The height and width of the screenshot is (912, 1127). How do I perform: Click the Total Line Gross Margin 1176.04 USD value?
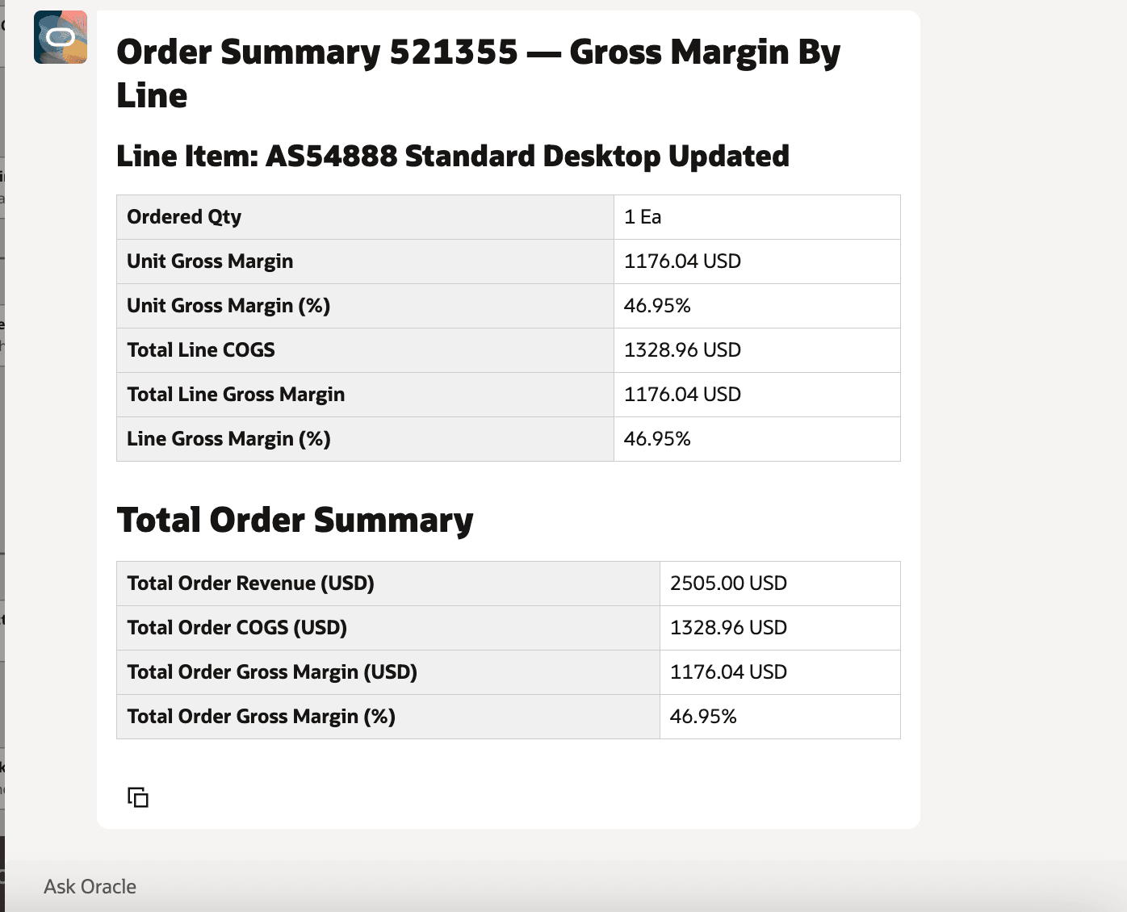pos(682,395)
